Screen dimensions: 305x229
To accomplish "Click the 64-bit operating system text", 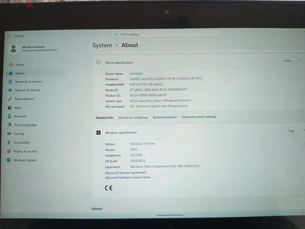I will click(160, 100).
